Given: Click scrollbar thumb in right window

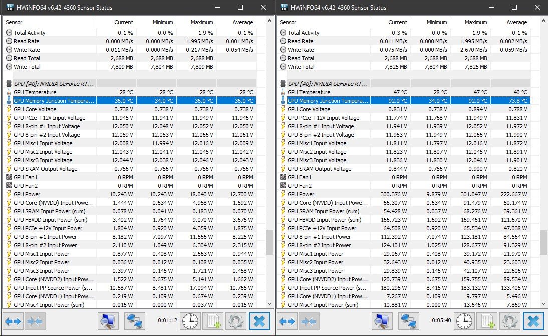Looking at the screenshot, I should pos(543,242).
